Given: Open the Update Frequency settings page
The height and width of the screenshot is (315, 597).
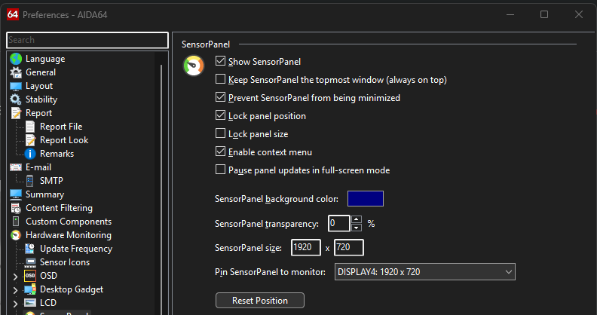Looking at the screenshot, I should coord(75,249).
